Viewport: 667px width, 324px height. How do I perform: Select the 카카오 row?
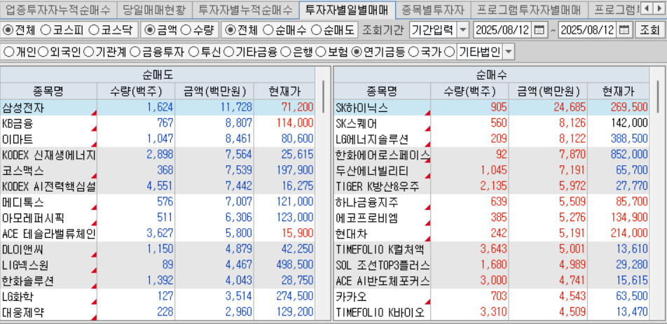pyautogui.click(x=492, y=297)
